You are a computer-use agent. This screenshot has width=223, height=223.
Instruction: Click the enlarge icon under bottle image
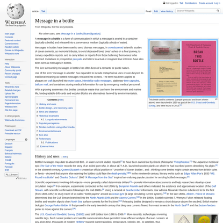tap(216, 99)
